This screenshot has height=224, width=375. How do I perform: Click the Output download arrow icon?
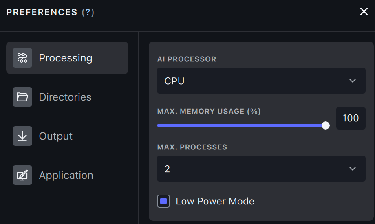[x=22, y=136]
